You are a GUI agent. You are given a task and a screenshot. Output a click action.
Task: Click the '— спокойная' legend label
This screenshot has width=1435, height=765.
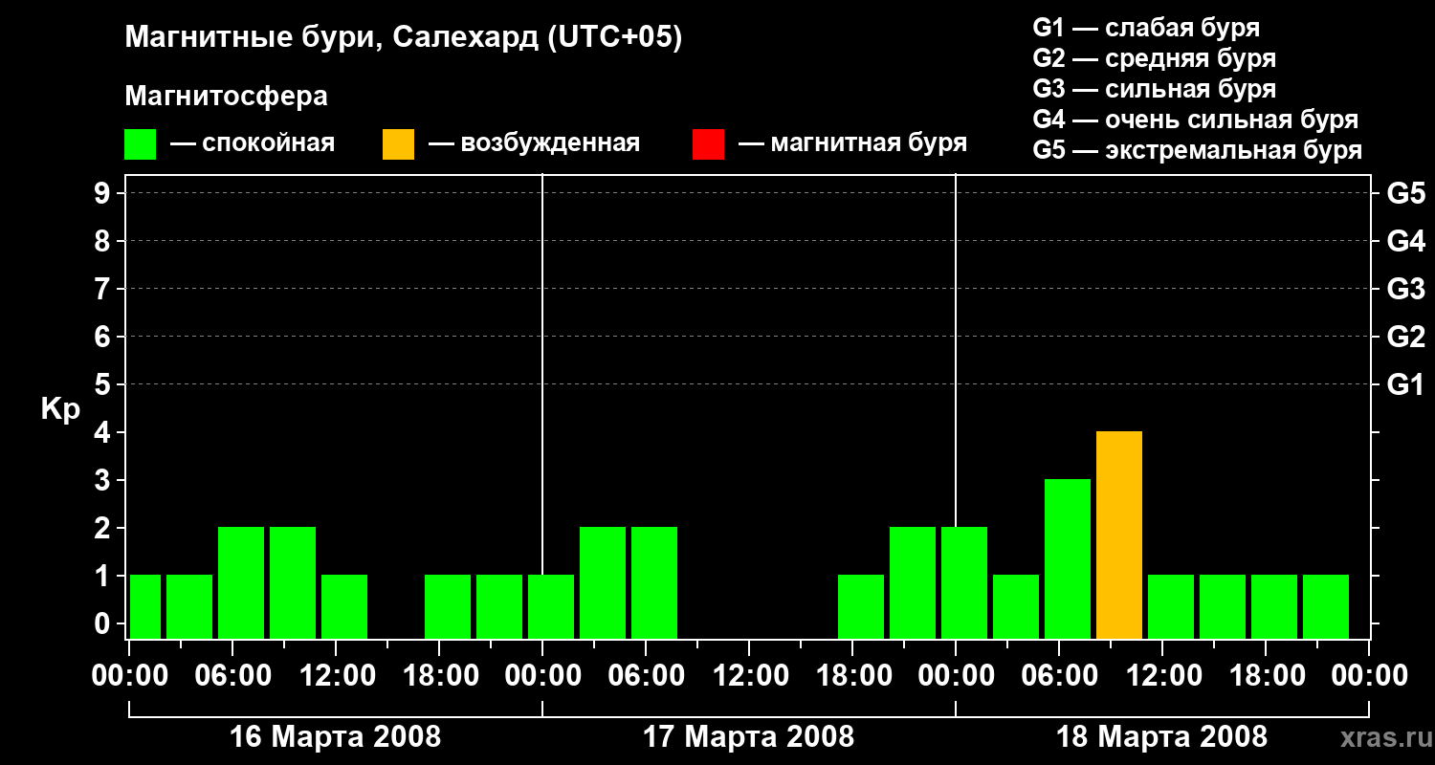click(253, 143)
